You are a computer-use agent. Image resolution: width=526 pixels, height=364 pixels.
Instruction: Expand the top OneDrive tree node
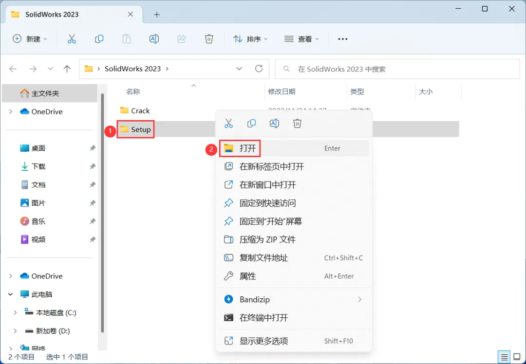11,111
